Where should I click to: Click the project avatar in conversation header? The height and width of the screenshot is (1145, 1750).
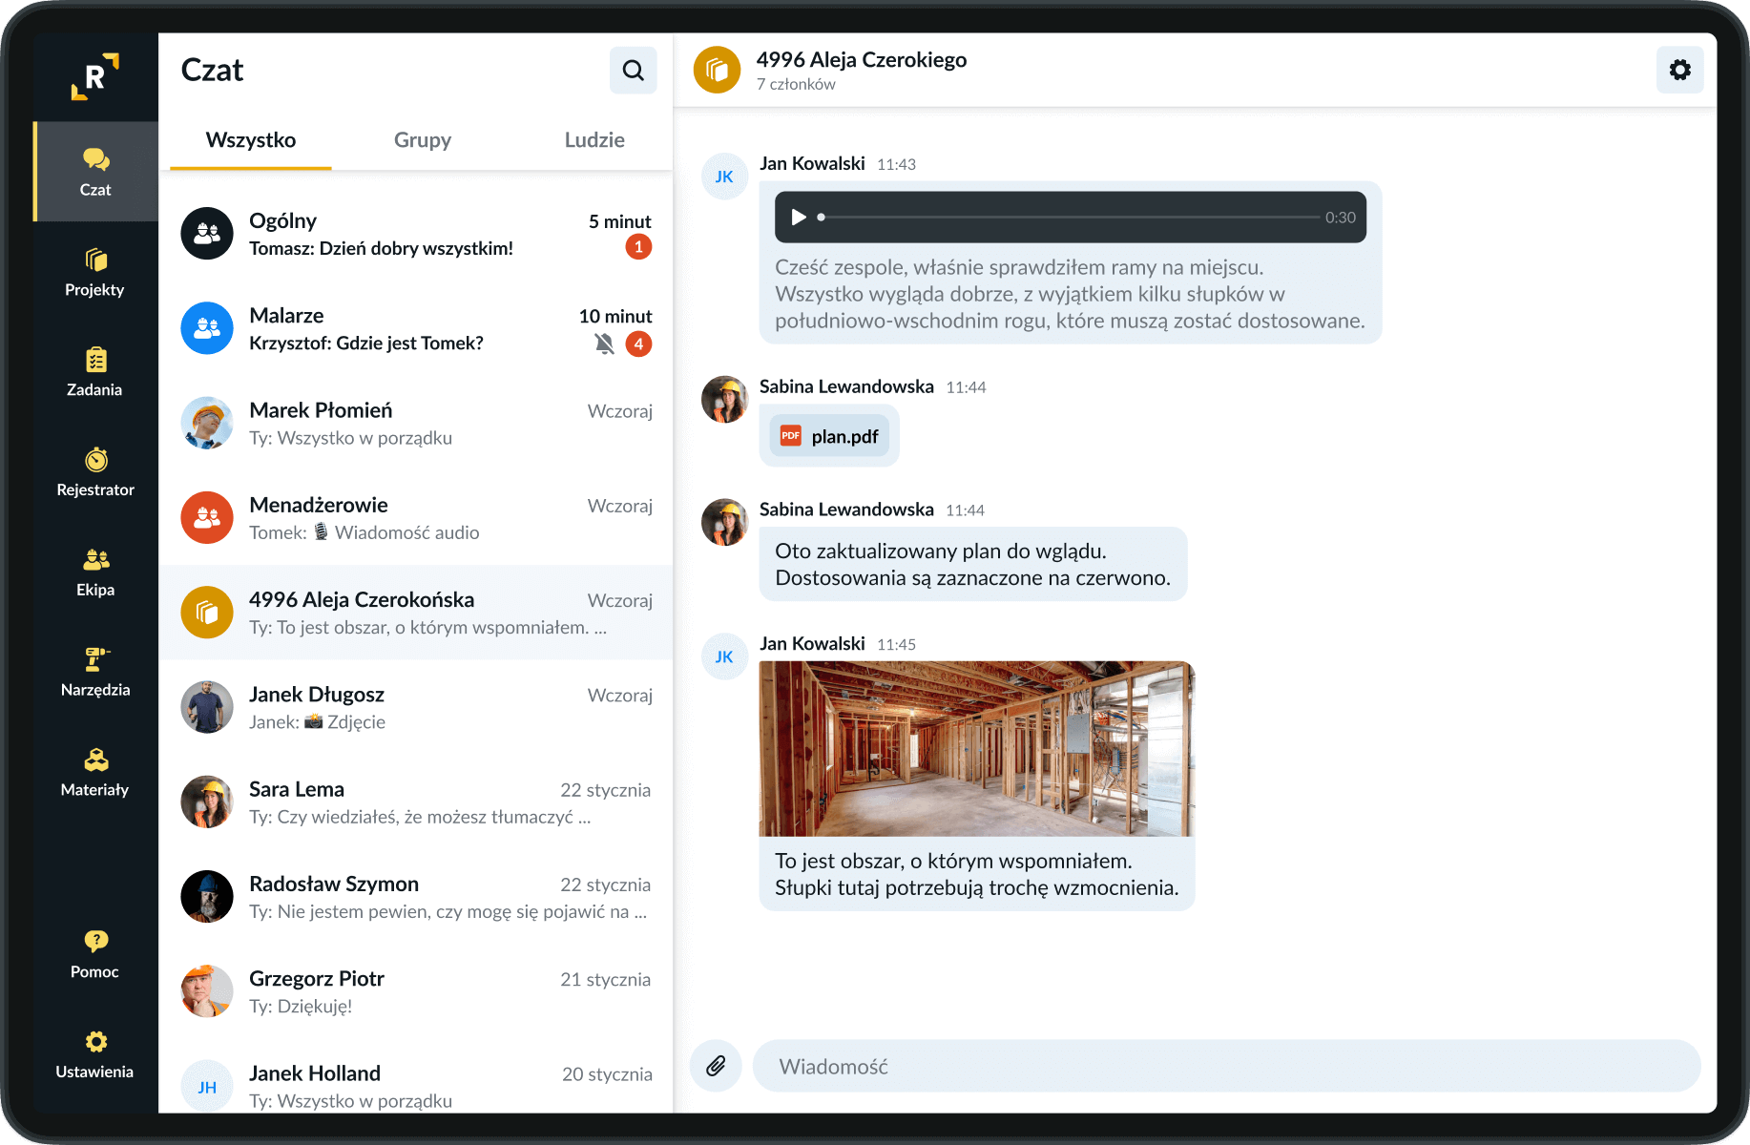[718, 70]
